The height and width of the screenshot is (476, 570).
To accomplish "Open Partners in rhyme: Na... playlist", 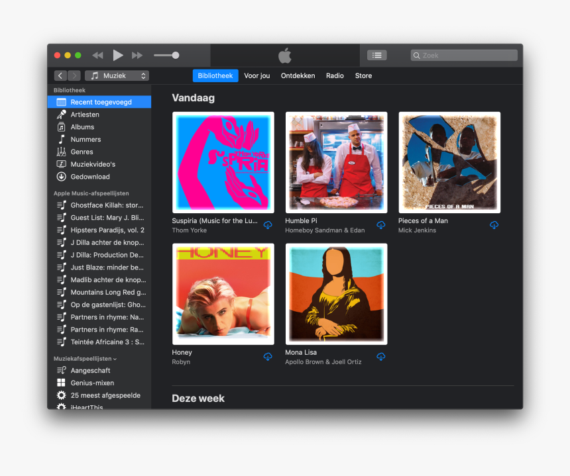I will pyautogui.click(x=99, y=317).
